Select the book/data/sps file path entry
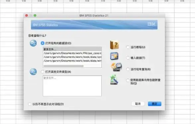Viewport: 195px width, 124px height. [72, 57]
